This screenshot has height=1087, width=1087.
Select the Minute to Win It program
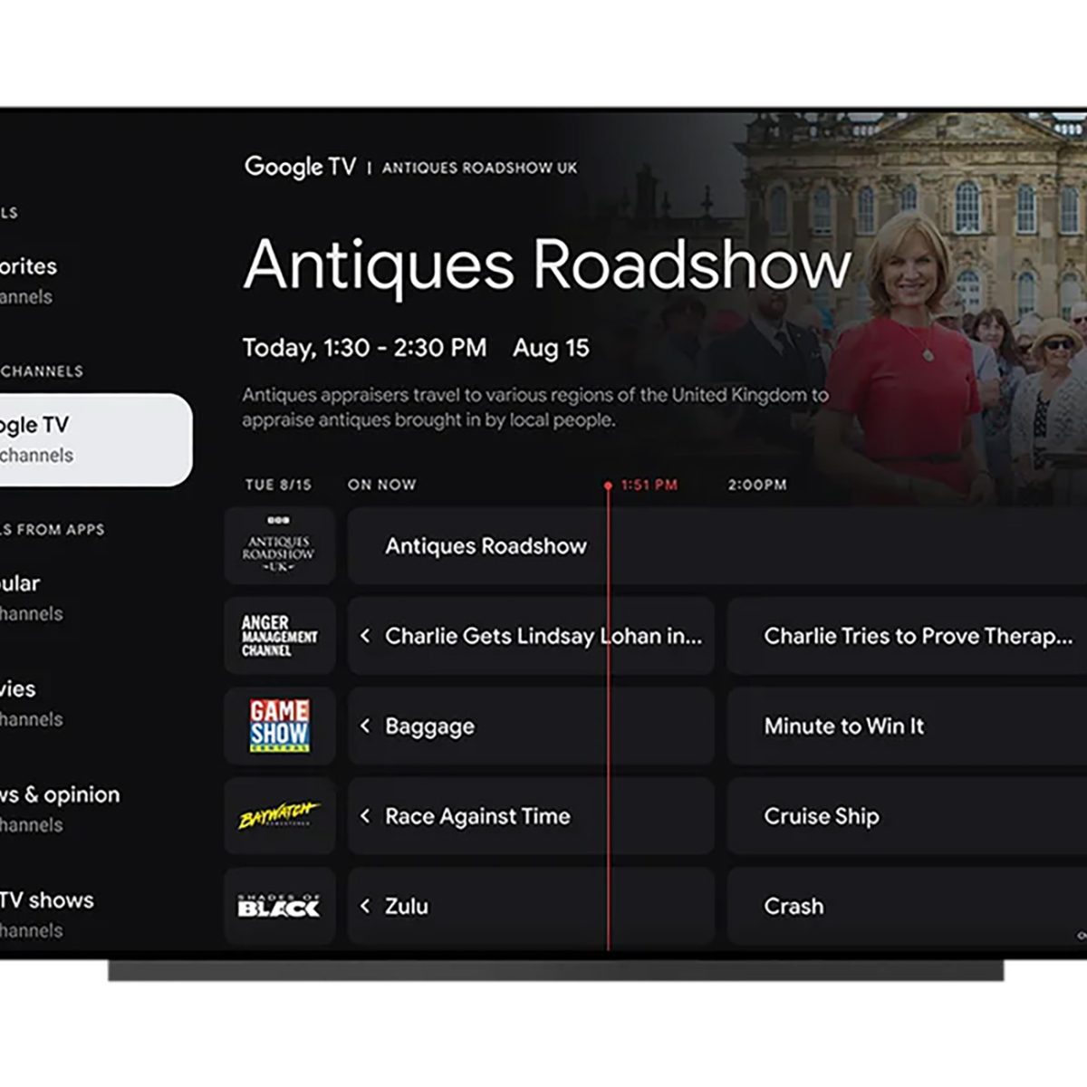907,726
